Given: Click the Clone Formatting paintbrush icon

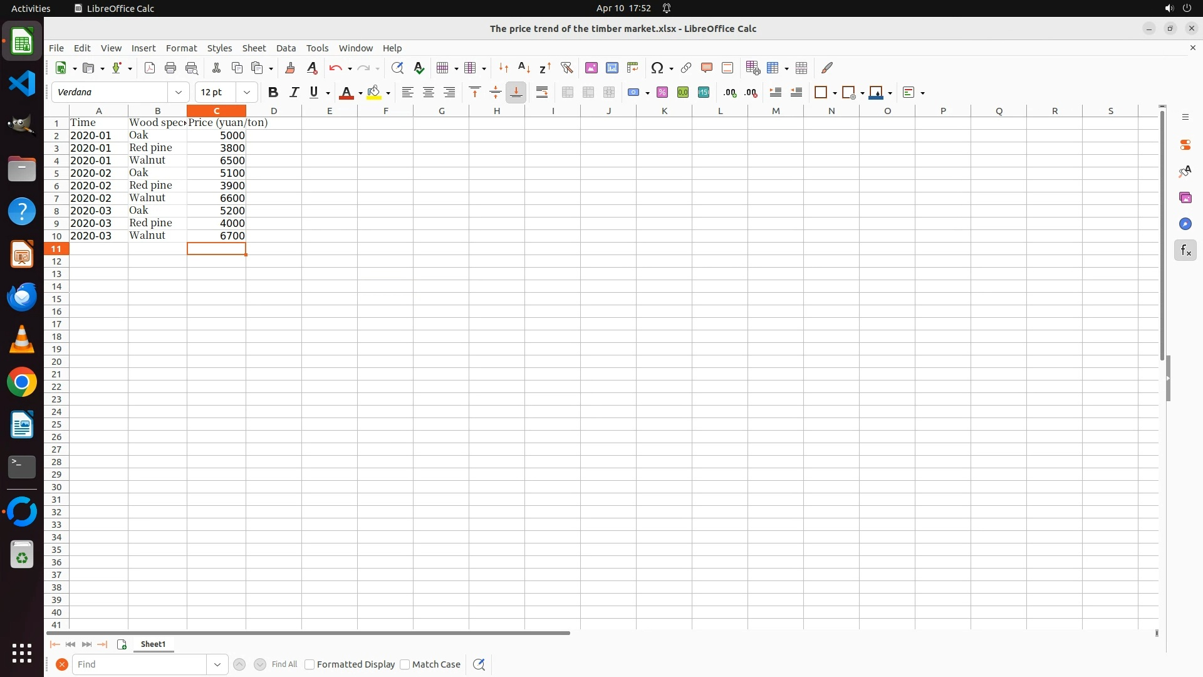Looking at the screenshot, I should pos(289,68).
